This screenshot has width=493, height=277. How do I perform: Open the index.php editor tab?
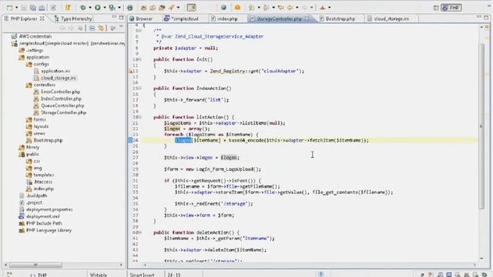pyautogui.click(x=224, y=18)
